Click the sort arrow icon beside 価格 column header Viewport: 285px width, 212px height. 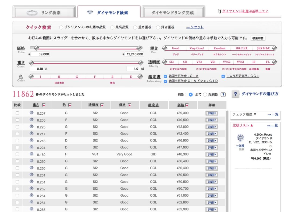(x=187, y=105)
